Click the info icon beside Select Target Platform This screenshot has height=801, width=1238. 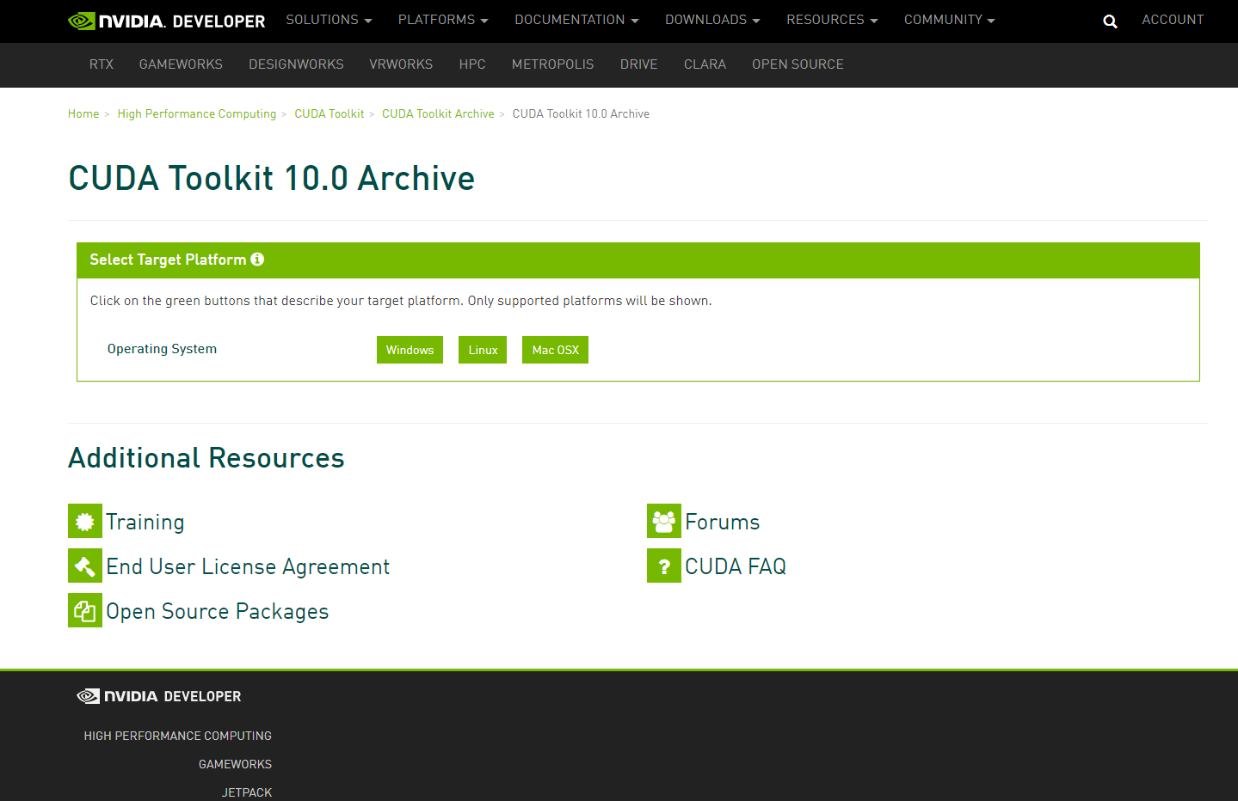(x=257, y=259)
